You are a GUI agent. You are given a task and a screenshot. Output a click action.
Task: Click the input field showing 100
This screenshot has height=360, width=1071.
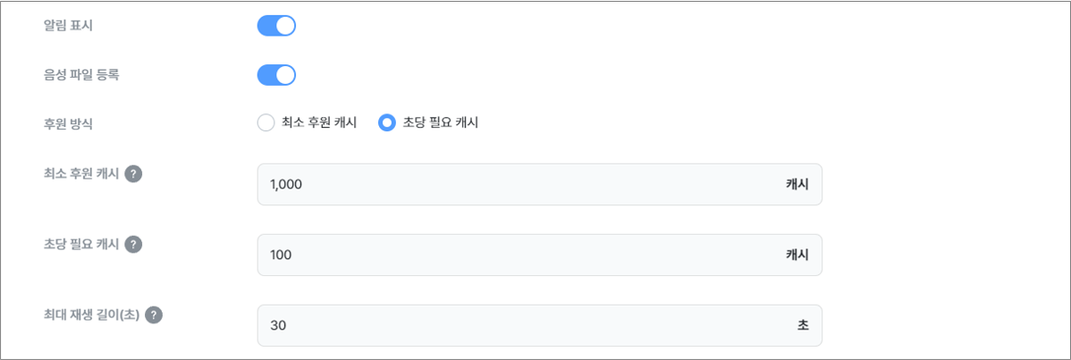[x=540, y=255]
